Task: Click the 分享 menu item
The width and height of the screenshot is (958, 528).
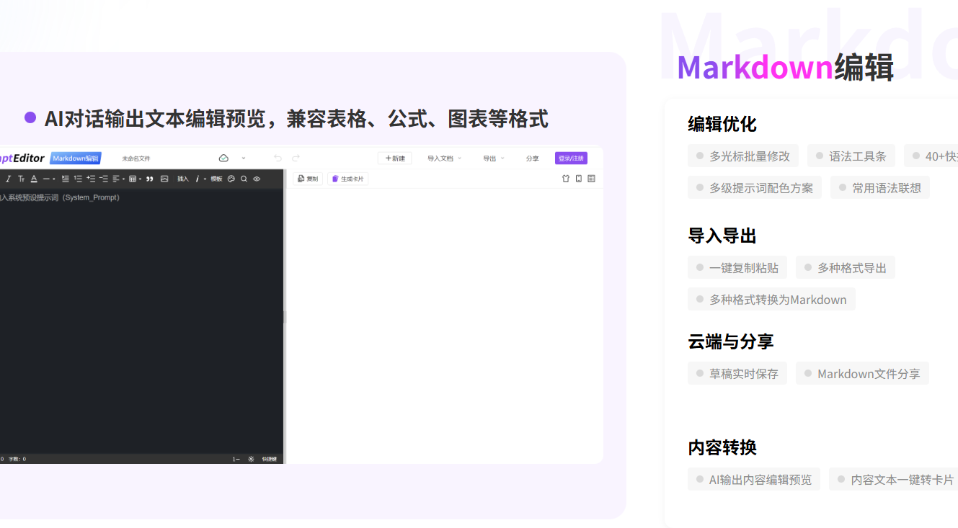Action: pos(532,158)
